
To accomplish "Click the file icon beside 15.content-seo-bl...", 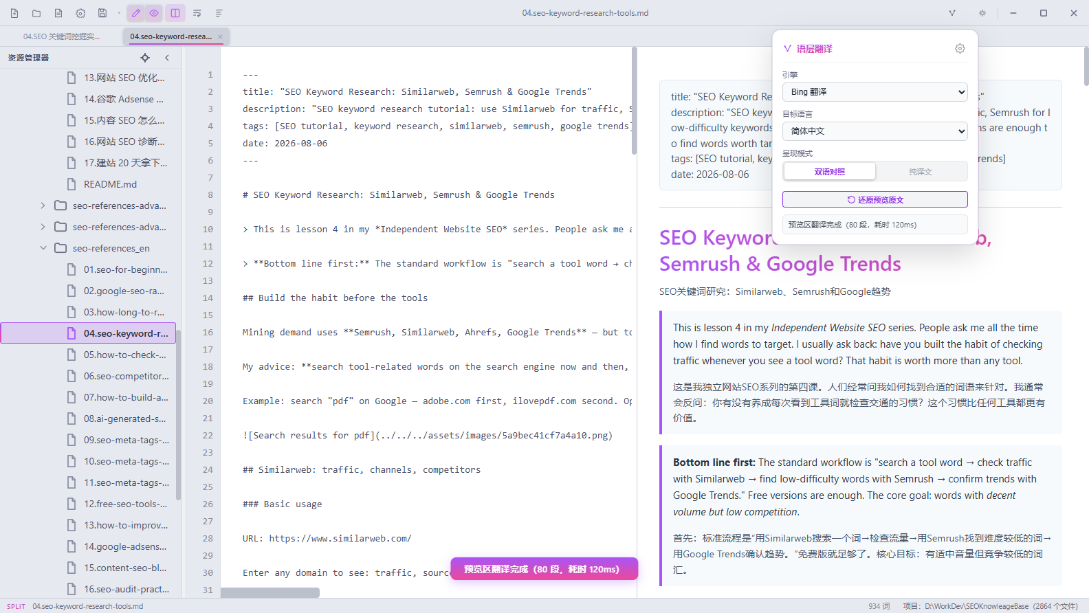I will coord(71,568).
